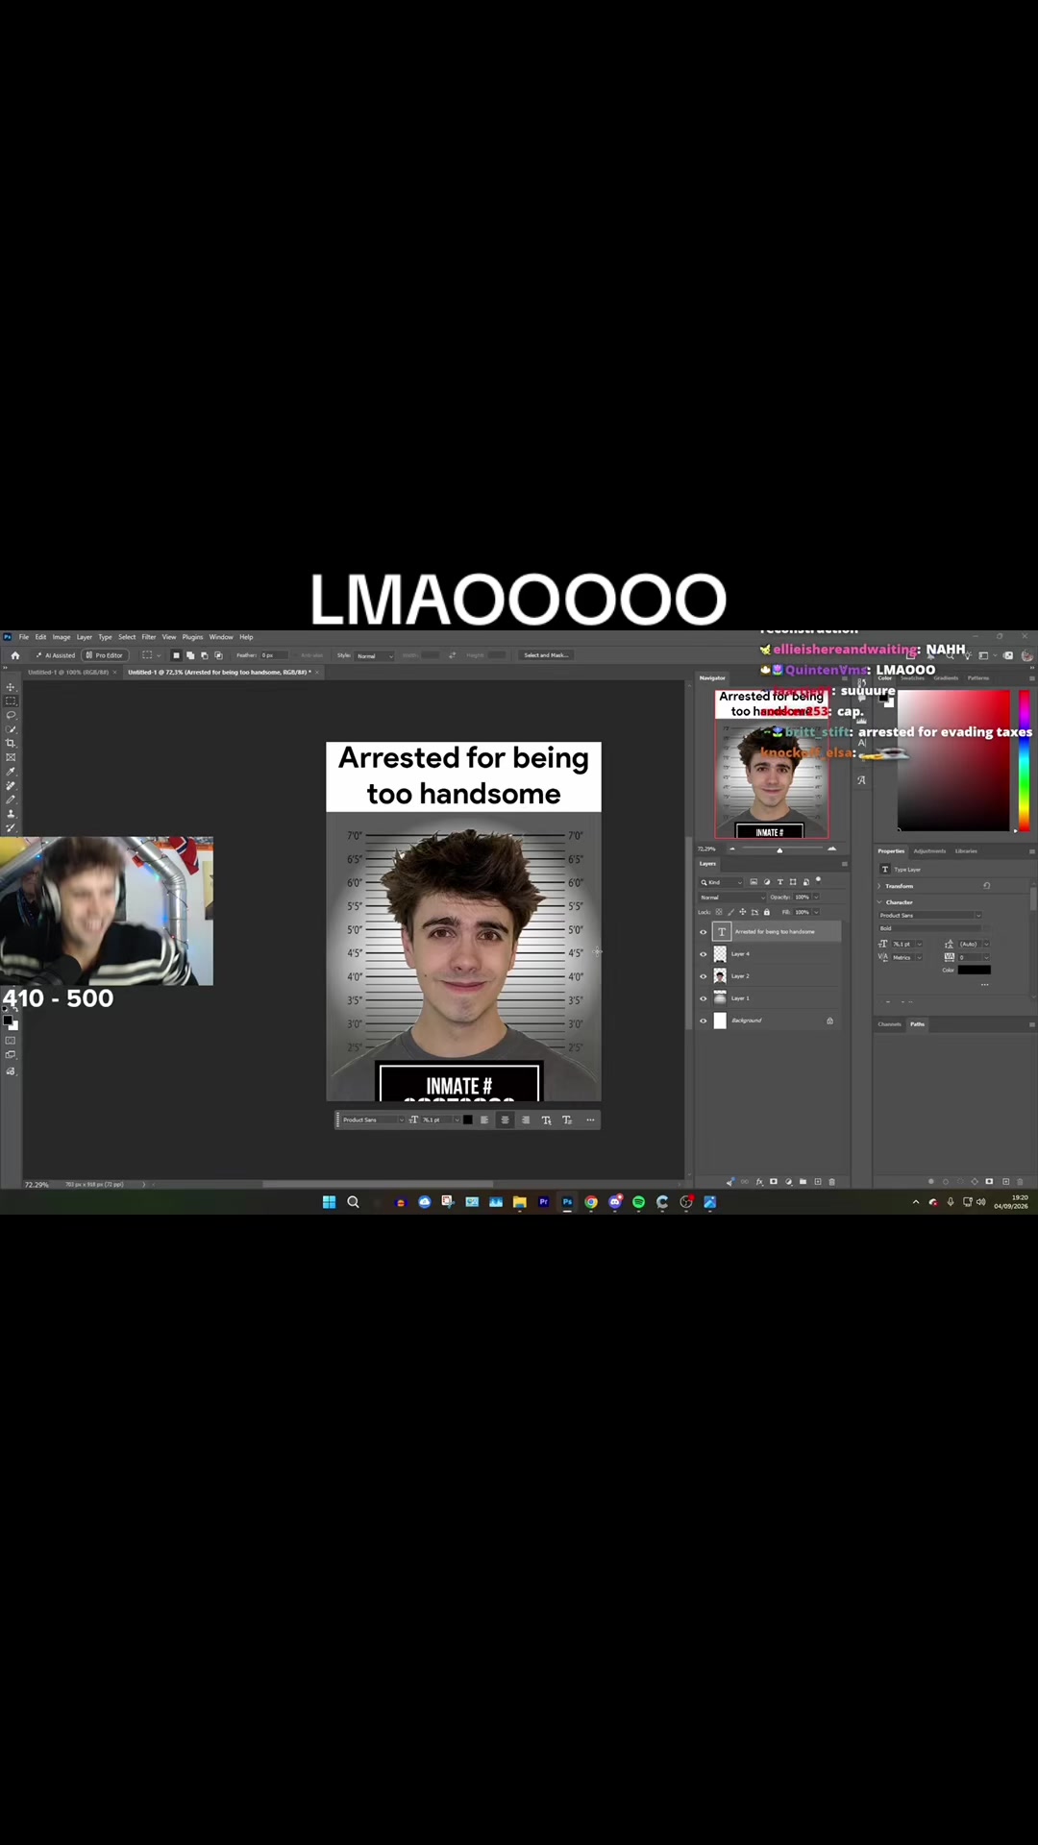Click Select and Mask button

coord(546,655)
